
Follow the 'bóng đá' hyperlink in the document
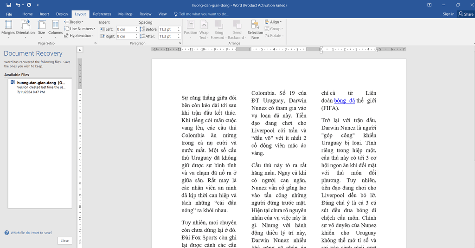345,101
